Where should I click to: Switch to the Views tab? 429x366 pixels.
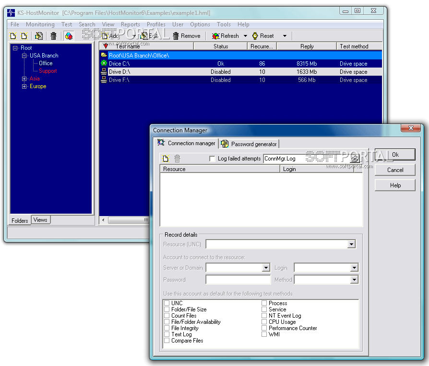[40, 220]
